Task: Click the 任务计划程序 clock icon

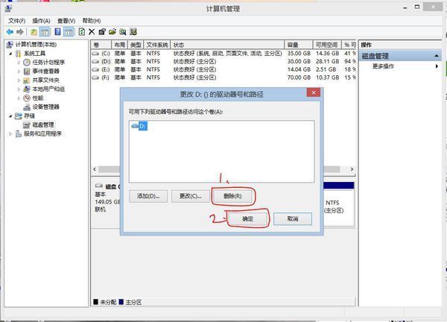Action: coord(27,62)
